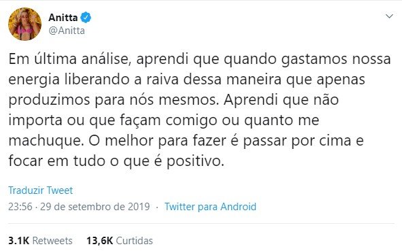Image resolution: width=402 pixels, height=251 pixels.
Task: Click 'Curtidas' label text
Action: [x=135, y=241]
